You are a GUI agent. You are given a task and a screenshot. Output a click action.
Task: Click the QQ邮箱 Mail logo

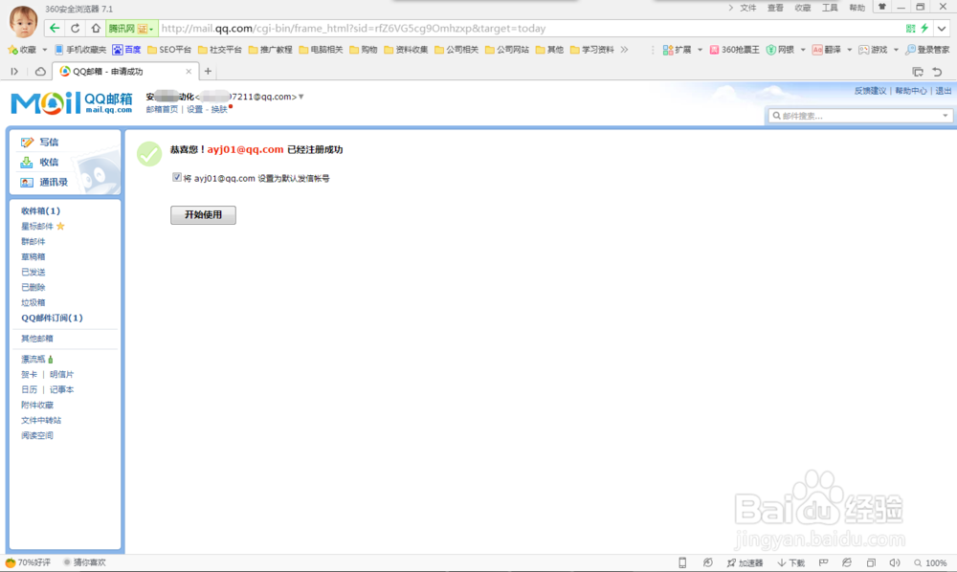point(72,102)
